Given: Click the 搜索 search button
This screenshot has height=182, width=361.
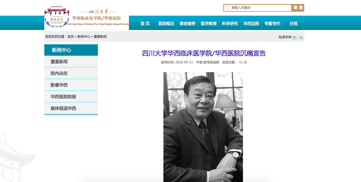Looking at the screenshot, I should coord(298,8).
